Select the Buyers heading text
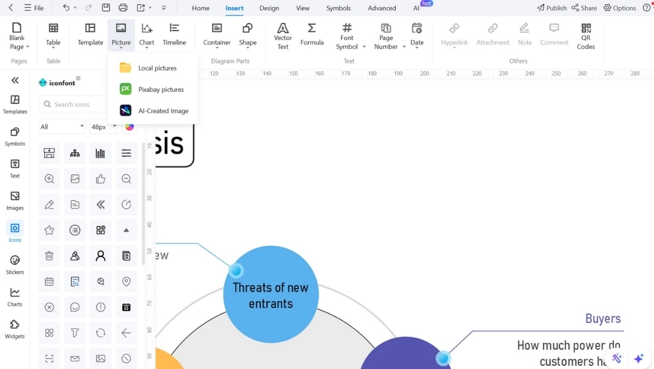The height and width of the screenshot is (369, 654). coord(603,318)
